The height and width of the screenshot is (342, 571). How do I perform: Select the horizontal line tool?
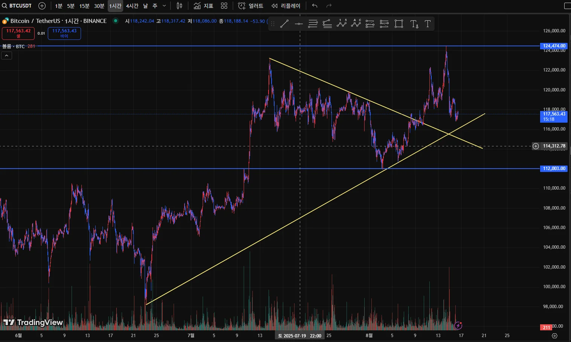click(299, 24)
